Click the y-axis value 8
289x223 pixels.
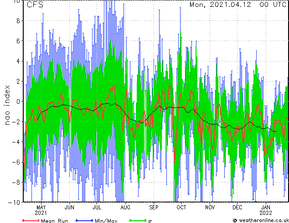18,21
